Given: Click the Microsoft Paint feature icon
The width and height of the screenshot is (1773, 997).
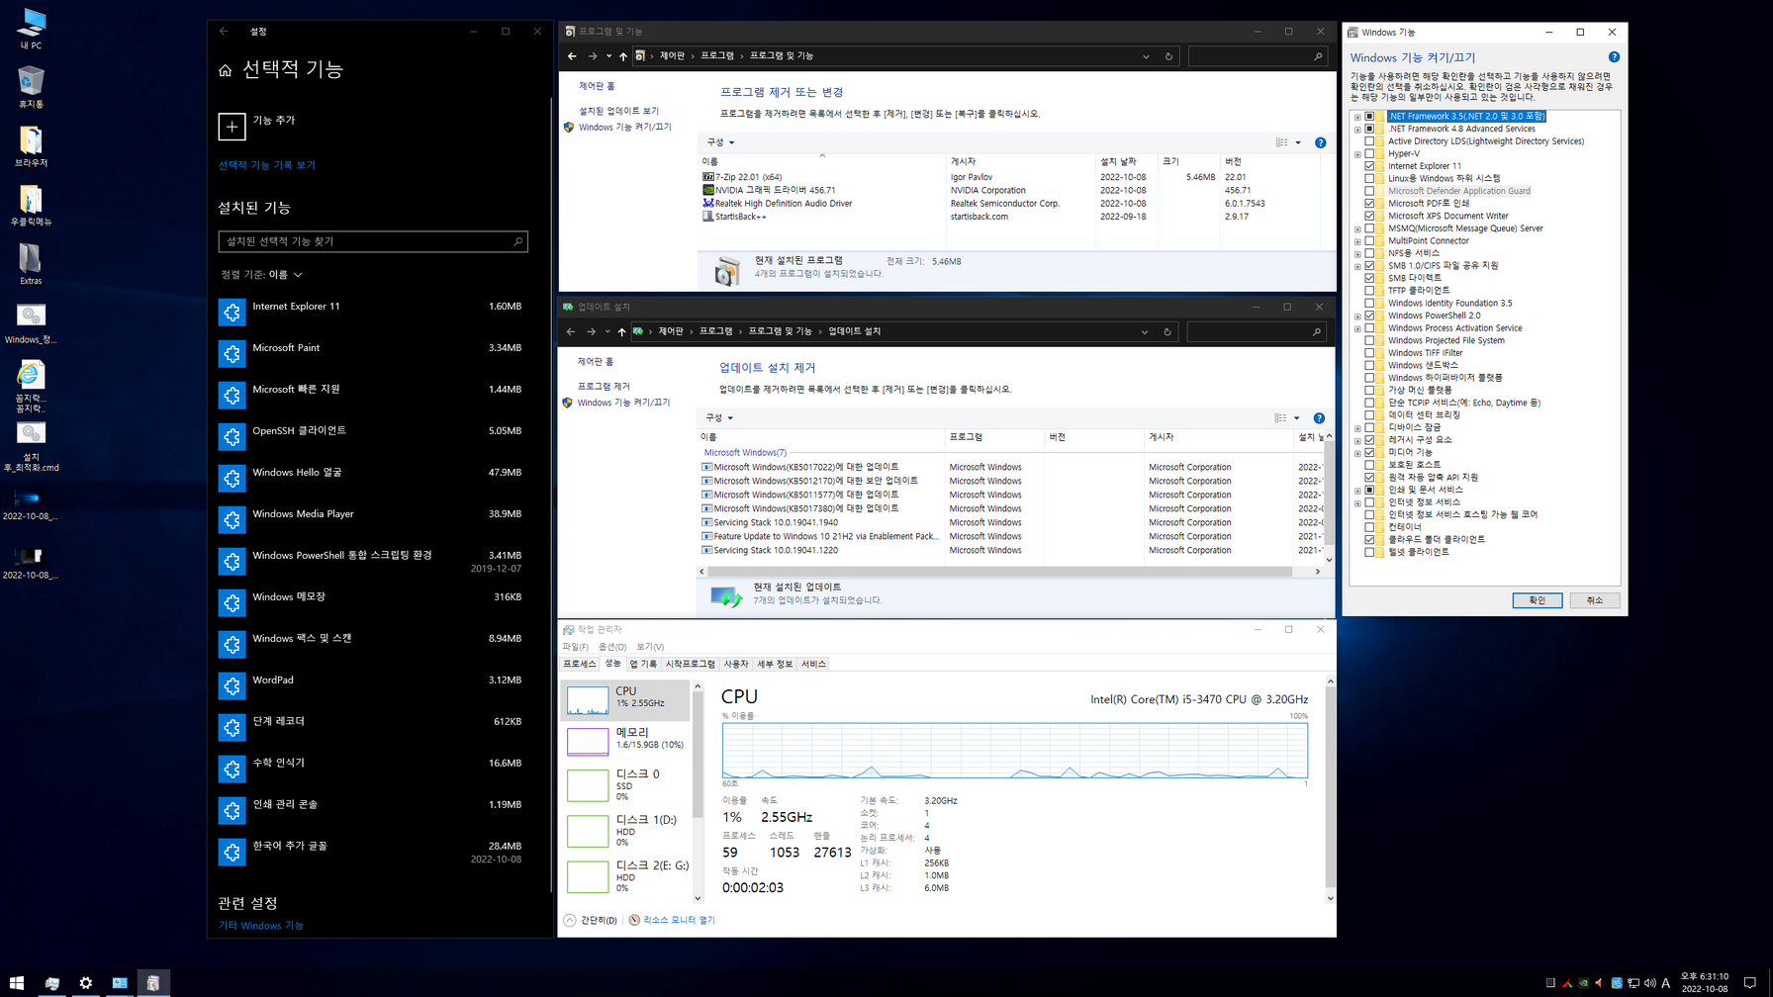Looking at the screenshot, I should [232, 353].
